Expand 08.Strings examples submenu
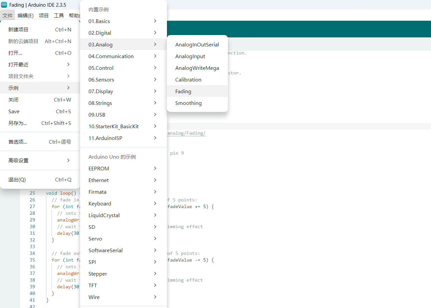Screen dimensions: 431x308 point(124,103)
